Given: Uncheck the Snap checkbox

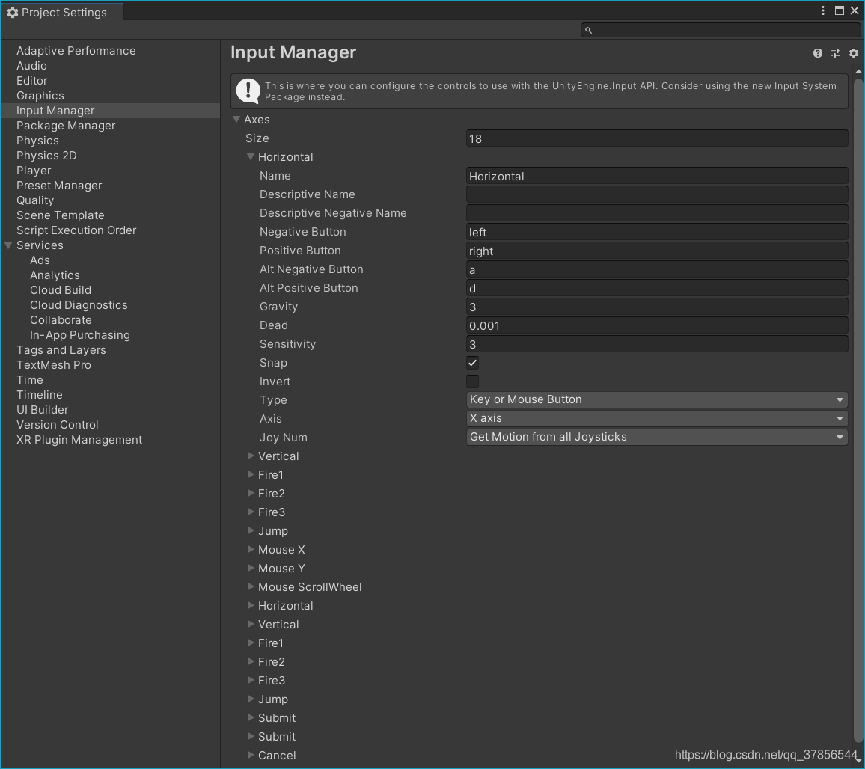Looking at the screenshot, I should pos(472,363).
